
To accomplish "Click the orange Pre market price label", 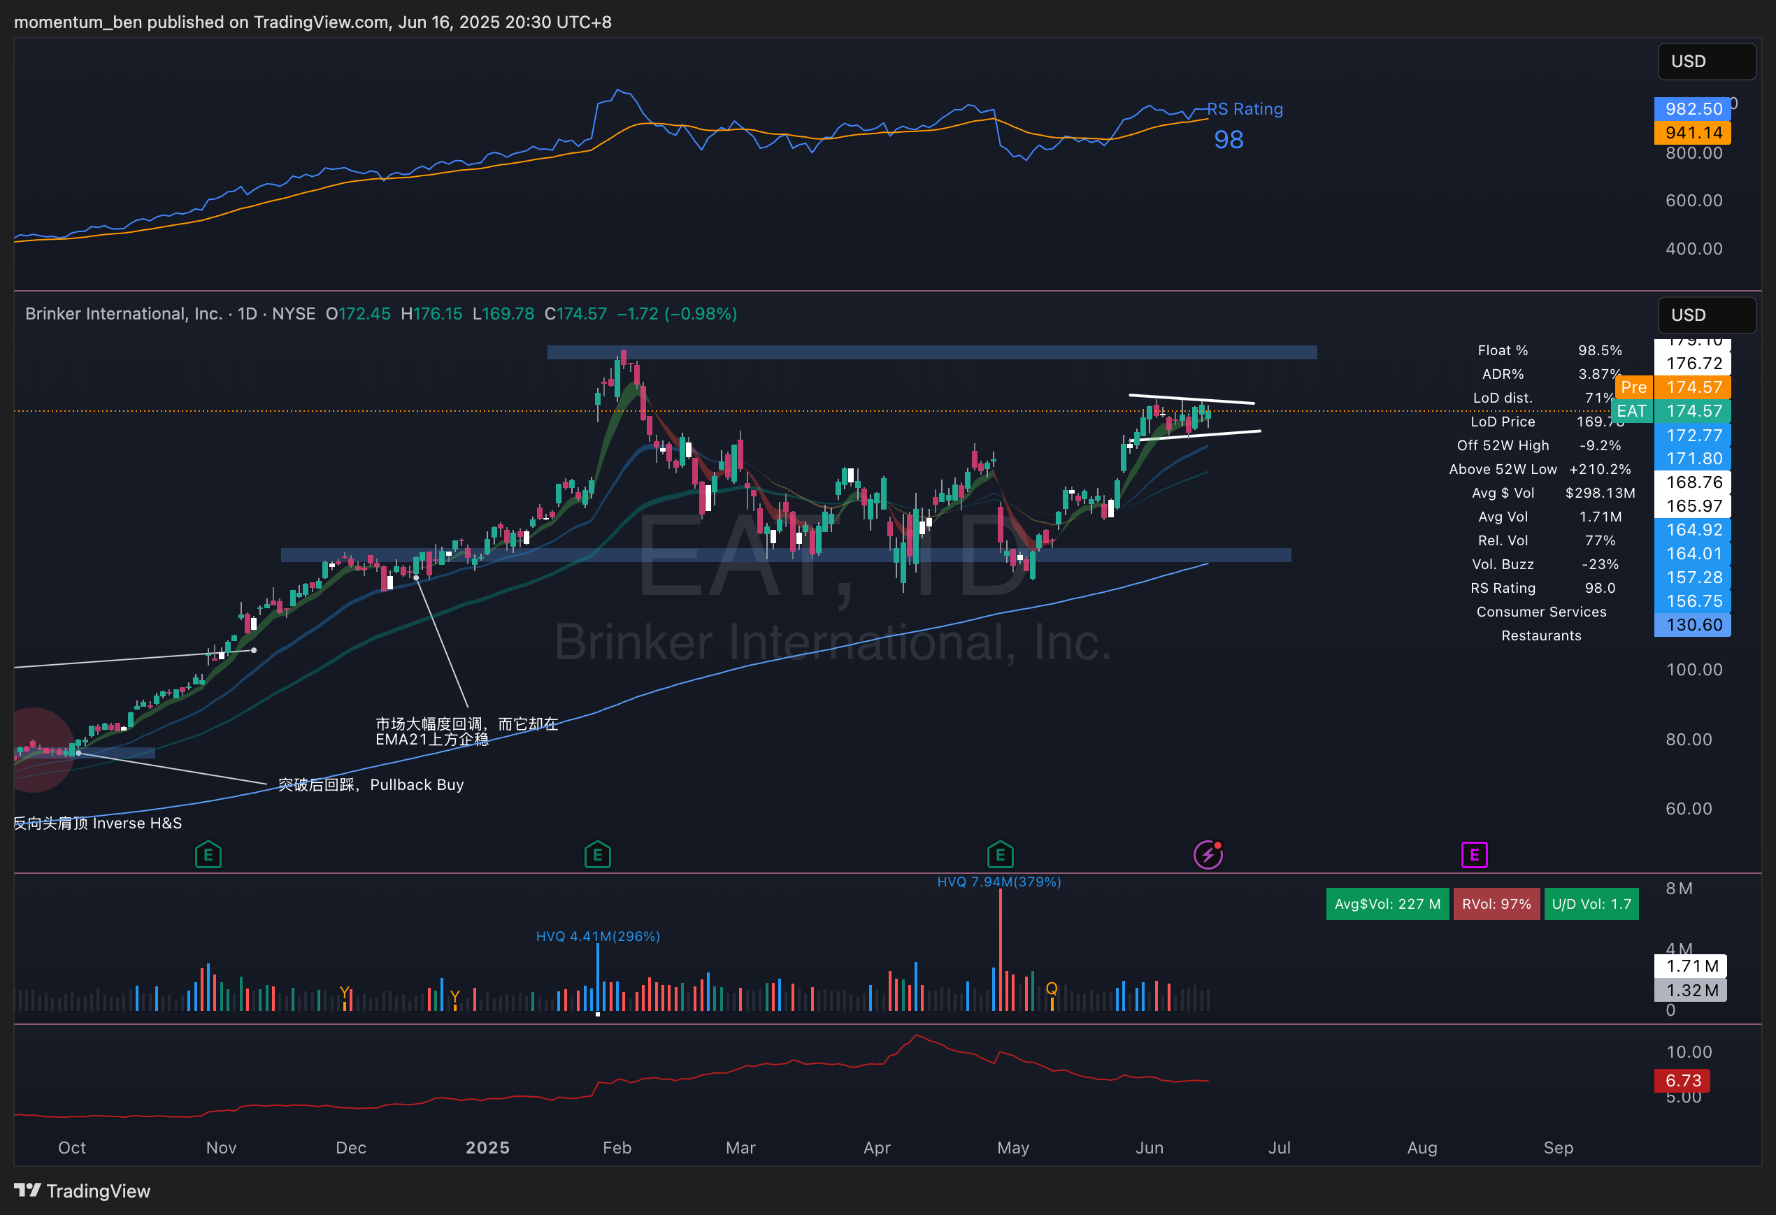I will click(1634, 387).
